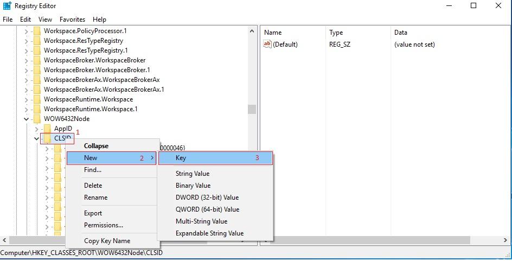Select the (Default) value name

tap(285, 44)
